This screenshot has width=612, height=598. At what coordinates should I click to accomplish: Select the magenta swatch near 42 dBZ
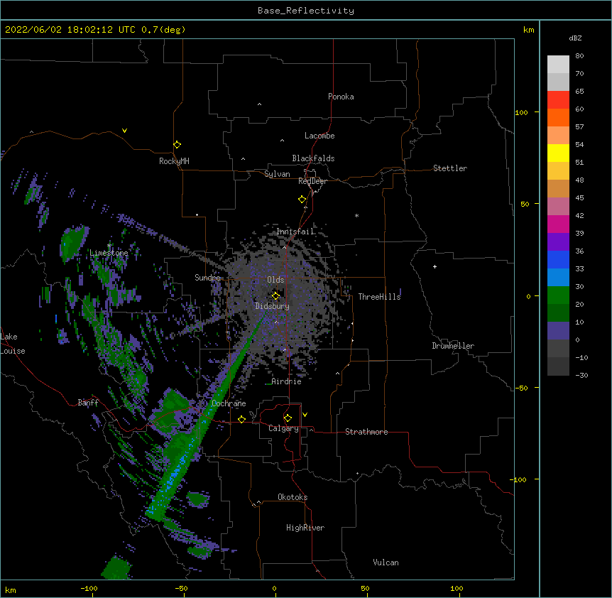pos(558,224)
